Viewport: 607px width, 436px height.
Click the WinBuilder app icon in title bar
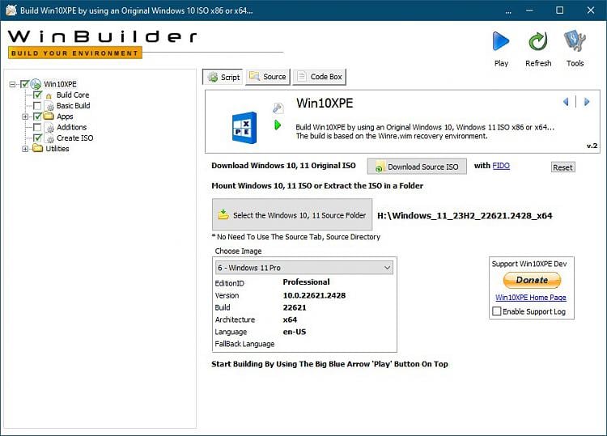pos(11,10)
